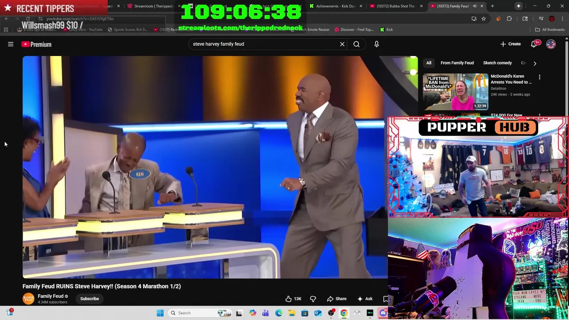
Task: Select the All filter chip
Action: pos(429,63)
